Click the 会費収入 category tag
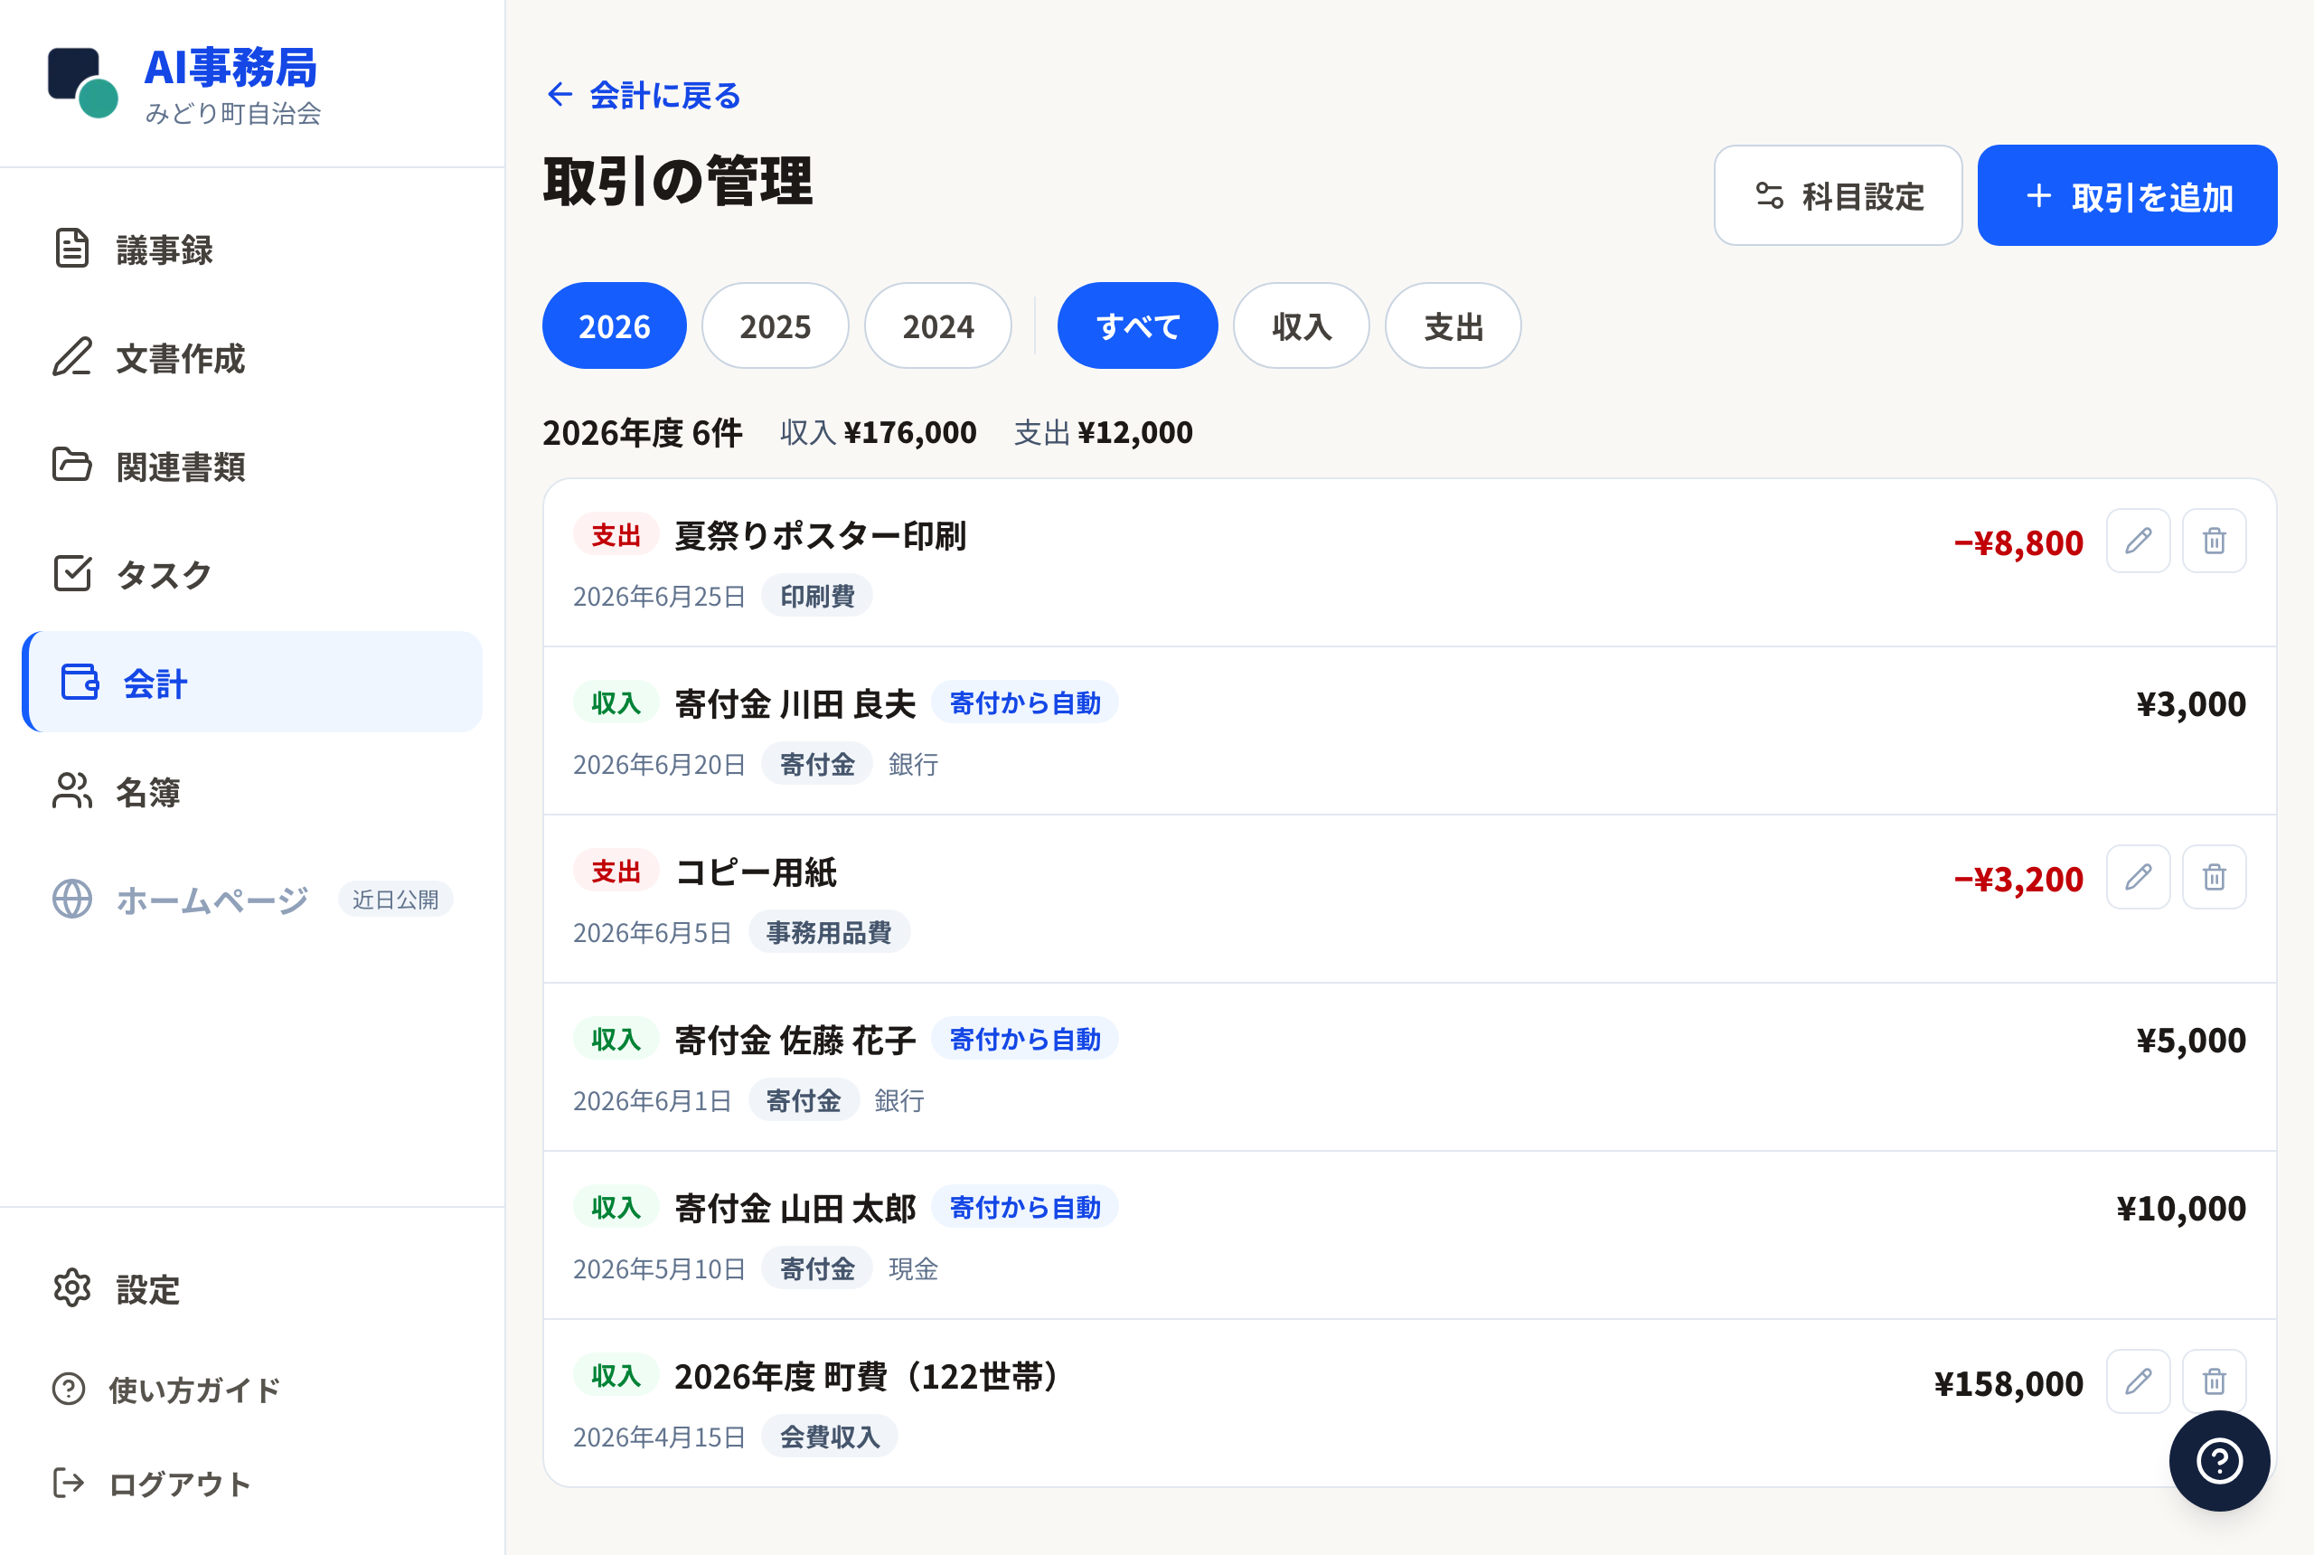 pyautogui.click(x=829, y=1436)
